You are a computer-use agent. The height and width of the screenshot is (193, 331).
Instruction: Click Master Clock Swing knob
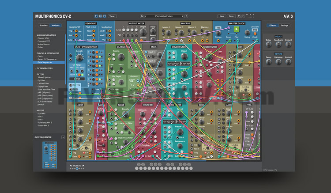pyautogui.click(x=247, y=32)
